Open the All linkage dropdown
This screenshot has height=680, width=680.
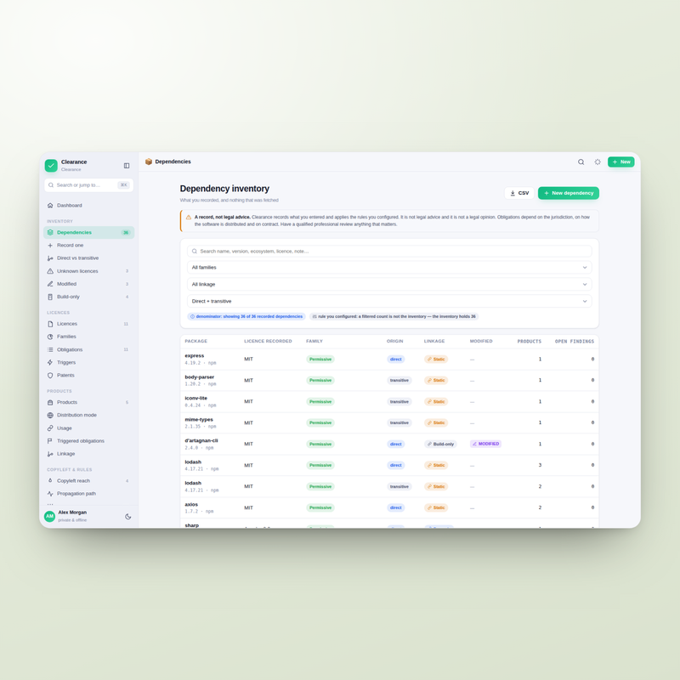tap(389, 285)
